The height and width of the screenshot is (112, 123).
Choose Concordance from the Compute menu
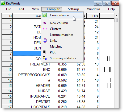coord(62,15)
